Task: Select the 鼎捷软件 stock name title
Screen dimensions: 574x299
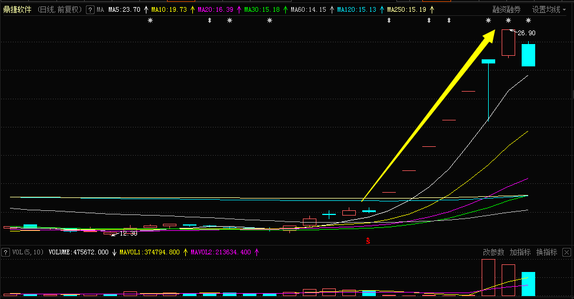Action: click(17, 10)
